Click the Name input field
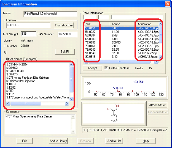172x148 pixels. point(50,14)
